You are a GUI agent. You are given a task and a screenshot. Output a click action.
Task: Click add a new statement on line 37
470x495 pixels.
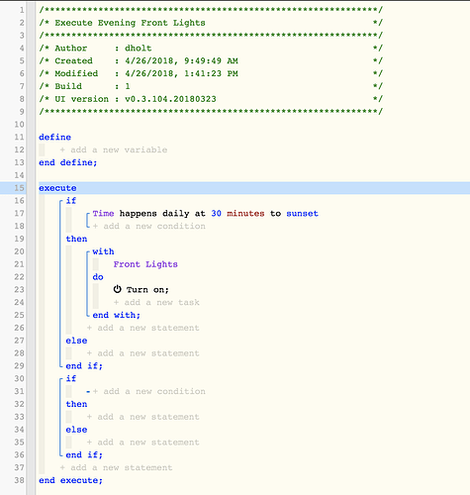click(x=116, y=467)
